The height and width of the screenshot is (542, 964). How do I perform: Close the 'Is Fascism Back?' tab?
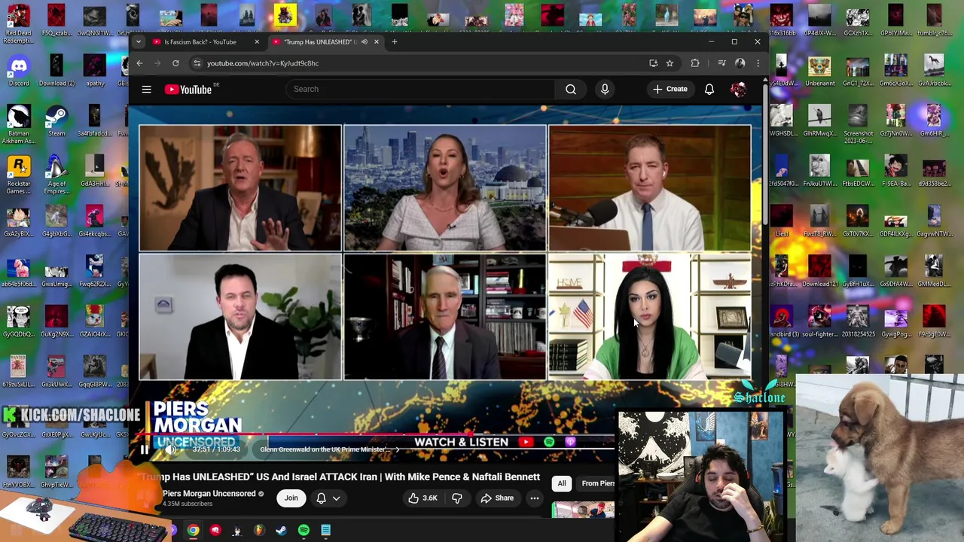[257, 42]
